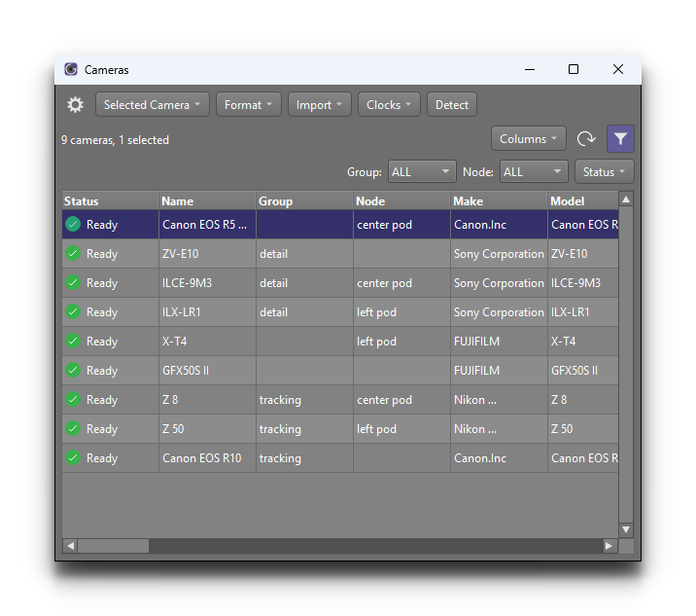Click the Cameras app icon in title bar
Image resolution: width=696 pixels, height=616 pixels.
pos(71,69)
